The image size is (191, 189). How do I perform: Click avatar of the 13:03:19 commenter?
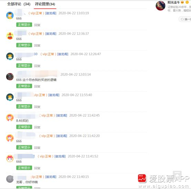[x=10, y=16]
